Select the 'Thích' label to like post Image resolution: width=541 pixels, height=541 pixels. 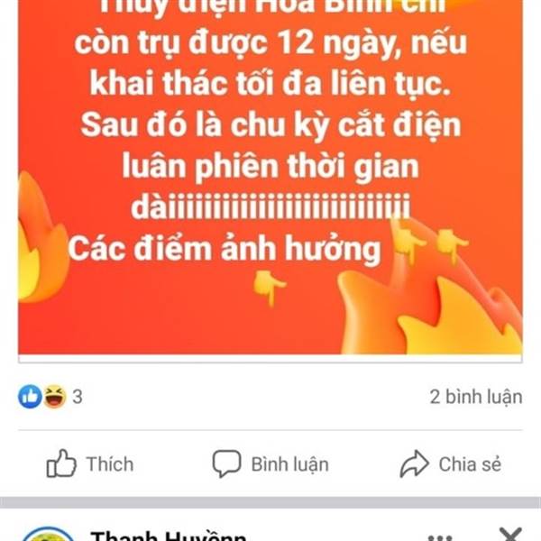click(x=110, y=464)
